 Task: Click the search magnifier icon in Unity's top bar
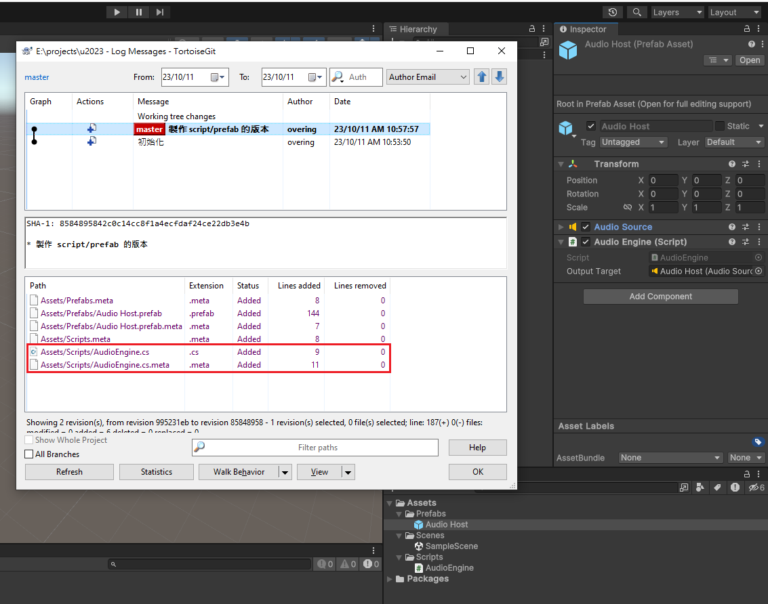(x=637, y=12)
